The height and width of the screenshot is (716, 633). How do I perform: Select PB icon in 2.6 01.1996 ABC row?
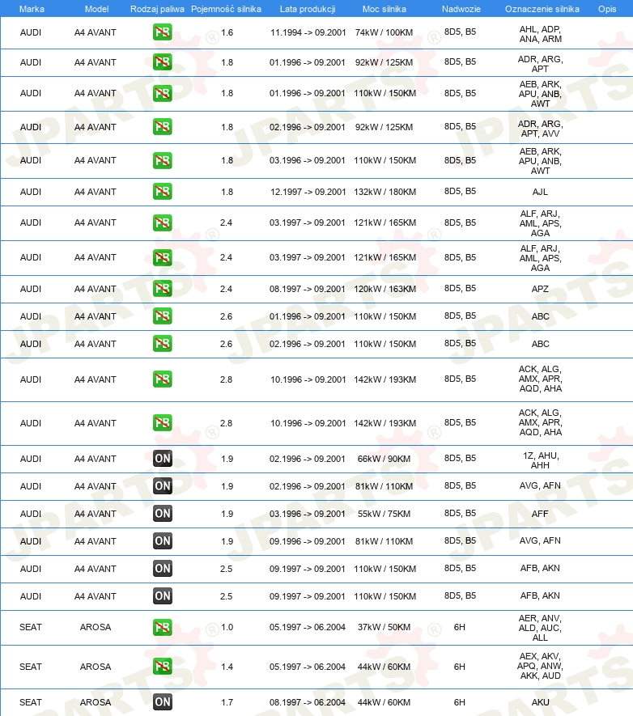pyautogui.click(x=162, y=316)
